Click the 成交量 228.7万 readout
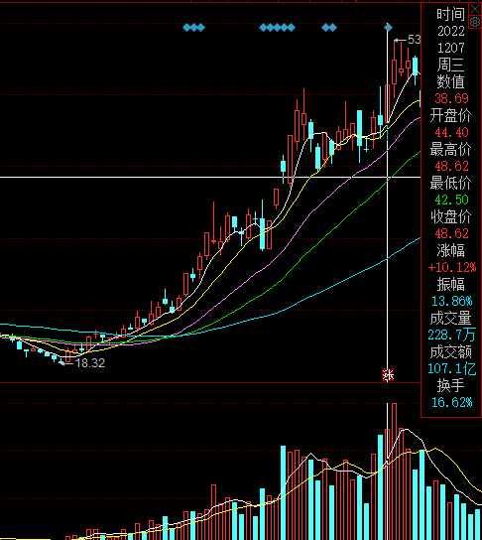This screenshot has height=540, width=482. coord(452,335)
